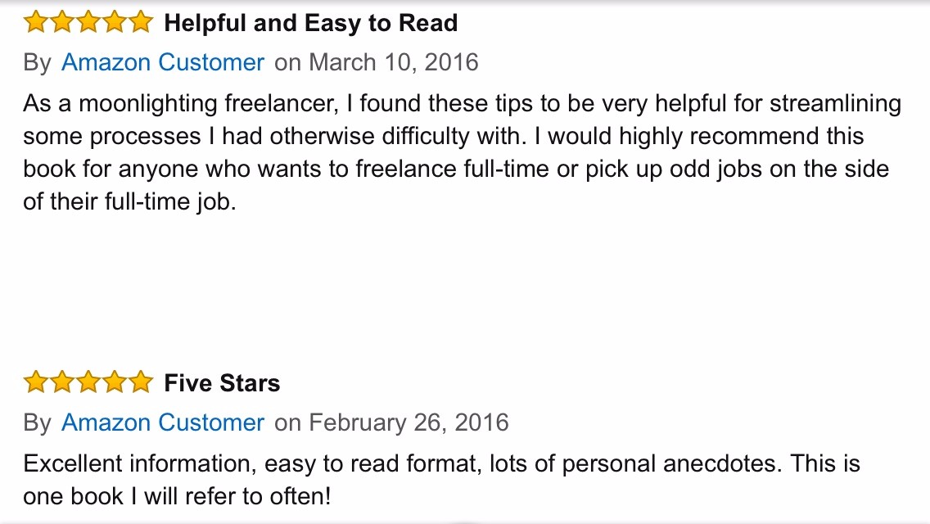Click the fourth star of the Helpful and Easy to Read rating
Image resolution: width=930 pixels, height=524 pixels.
pyautogui.click(x=115, y=23)
